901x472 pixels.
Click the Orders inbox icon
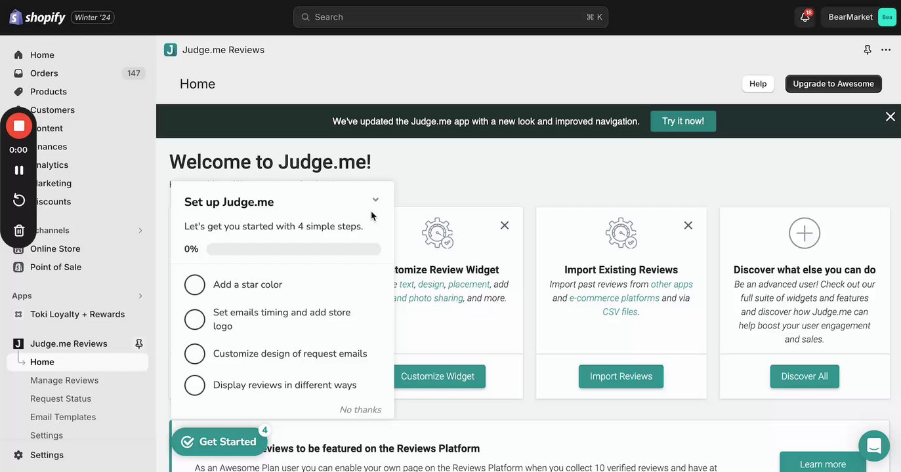pos(18,73)
